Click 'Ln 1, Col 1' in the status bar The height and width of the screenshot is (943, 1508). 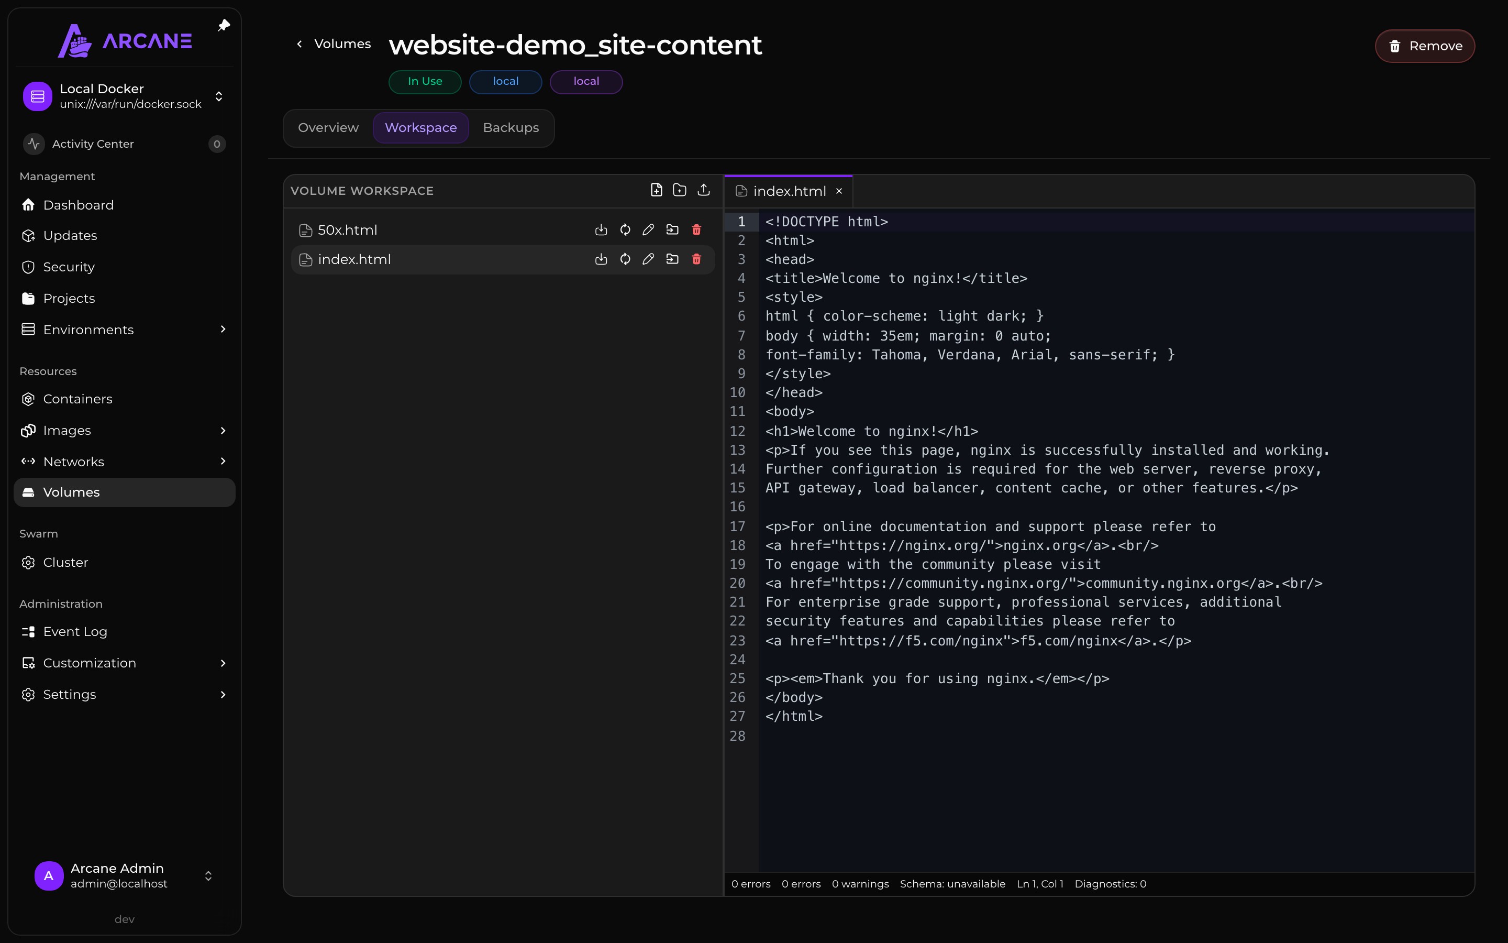pyautogui.click(x=1039, y=884)
